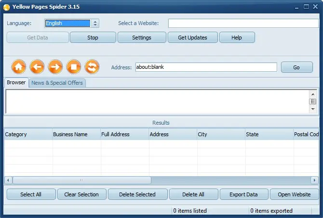
Task: Refresh the page with the orange arrows icon
Action: 92,66
